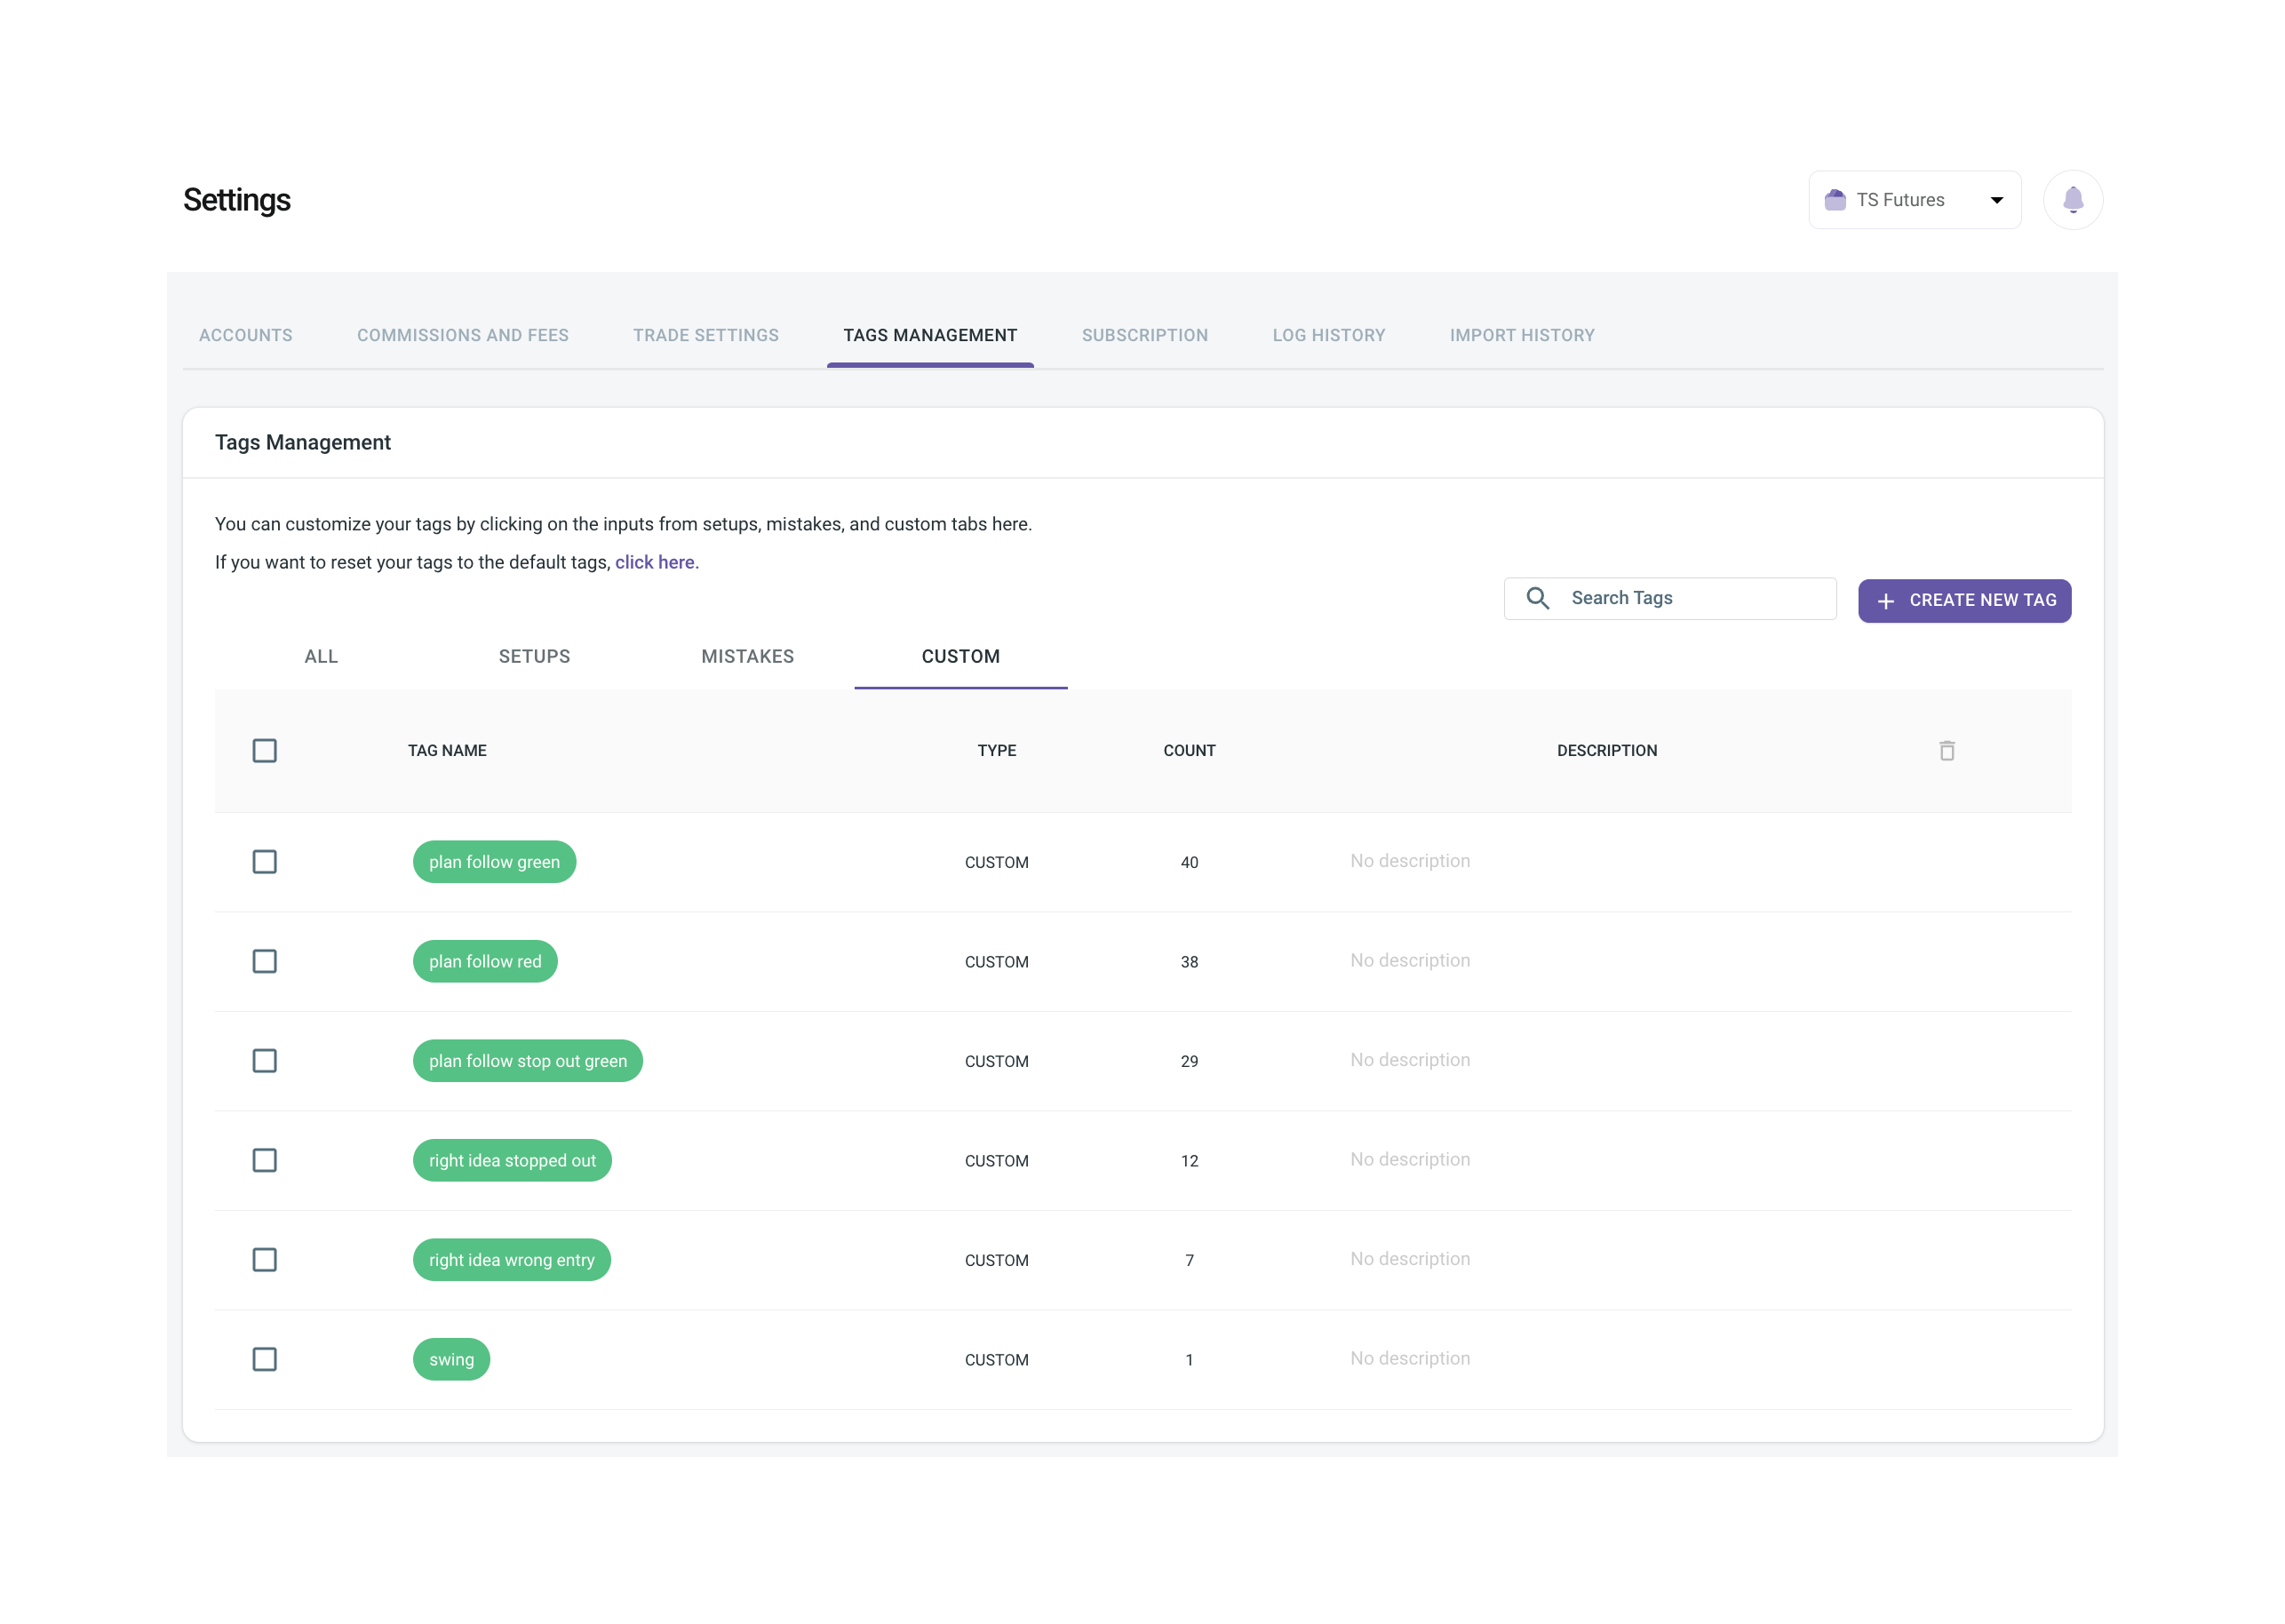Open the Import History tab
The image size is (2285, 1624).
pyautogui.click(x=1521, y=336)
